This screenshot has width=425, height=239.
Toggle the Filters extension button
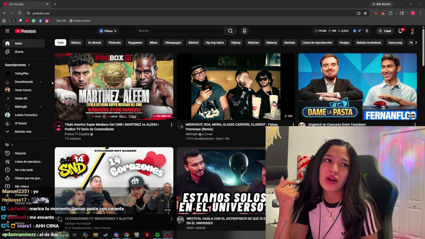click(x=108, y=31)
